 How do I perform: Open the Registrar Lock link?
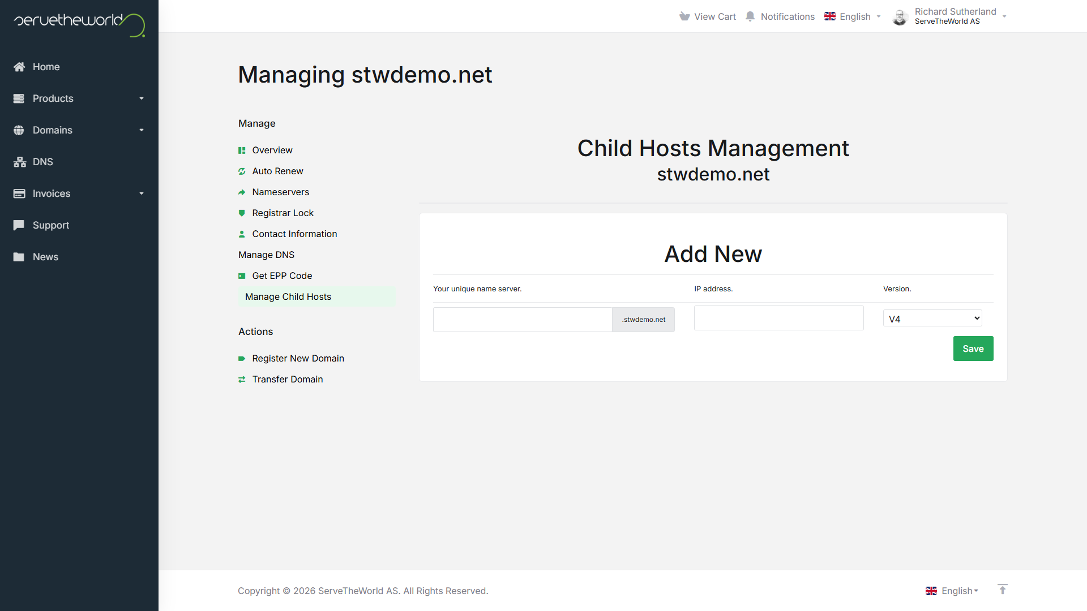[283, 213]
